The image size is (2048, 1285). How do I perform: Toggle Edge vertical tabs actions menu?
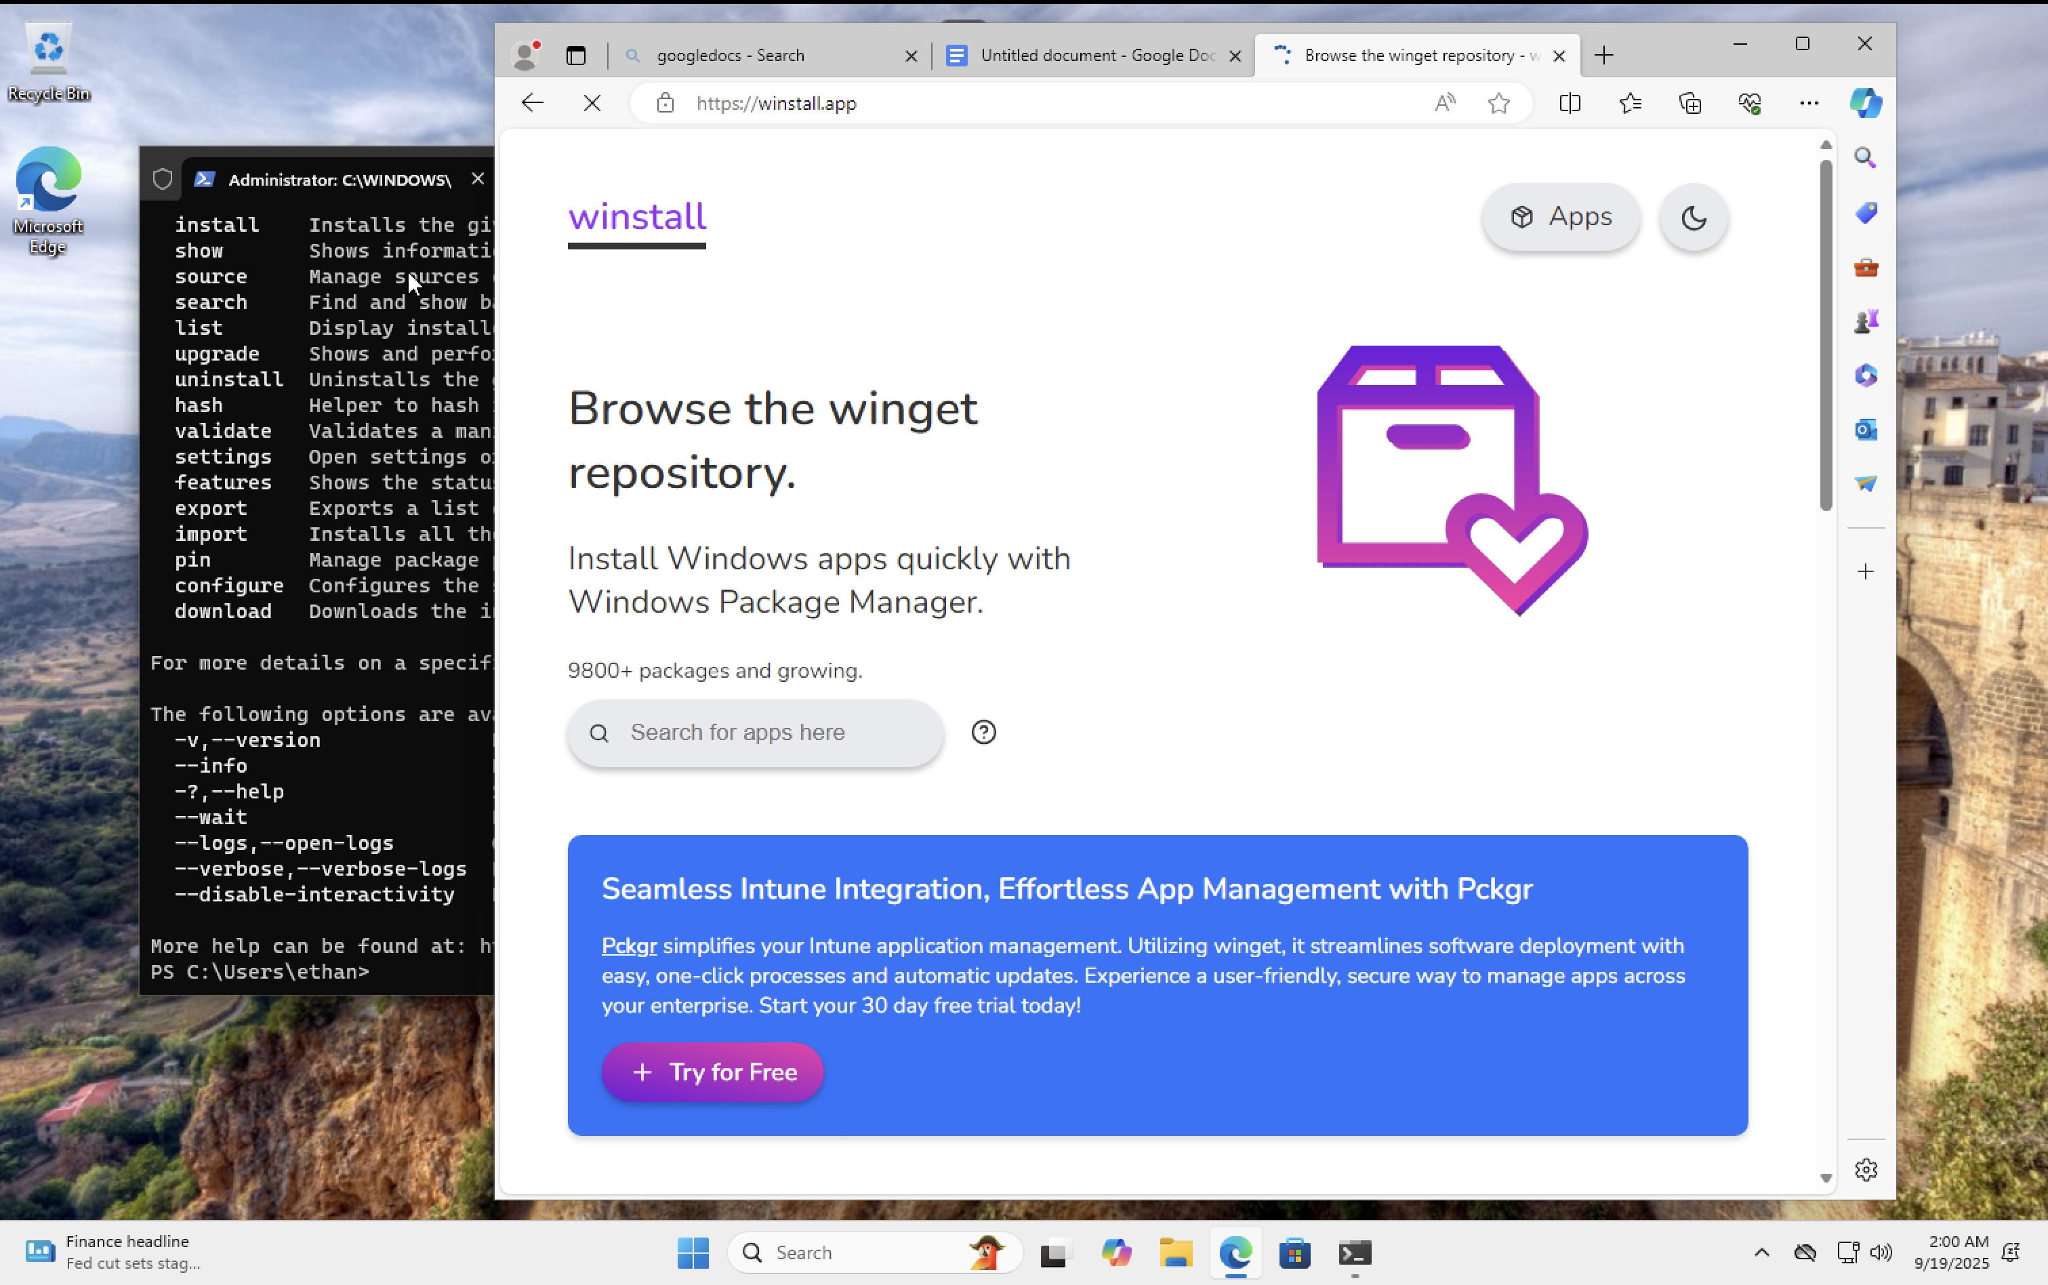pyautogui.click(x=575, y=56)
